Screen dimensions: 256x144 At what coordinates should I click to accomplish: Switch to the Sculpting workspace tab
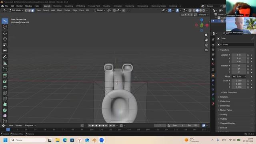[69, 6]
